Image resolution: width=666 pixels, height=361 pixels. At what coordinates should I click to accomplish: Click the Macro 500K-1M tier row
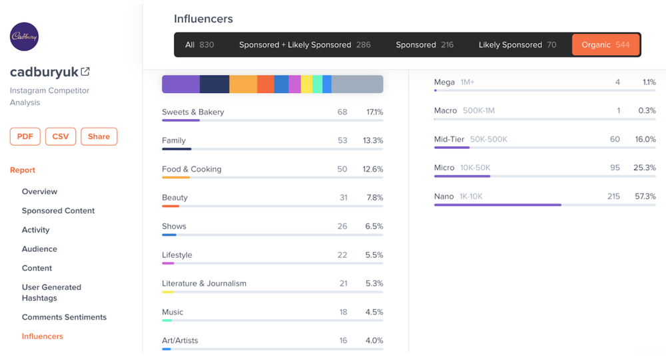pyautogui.click(x=545, y=112)
